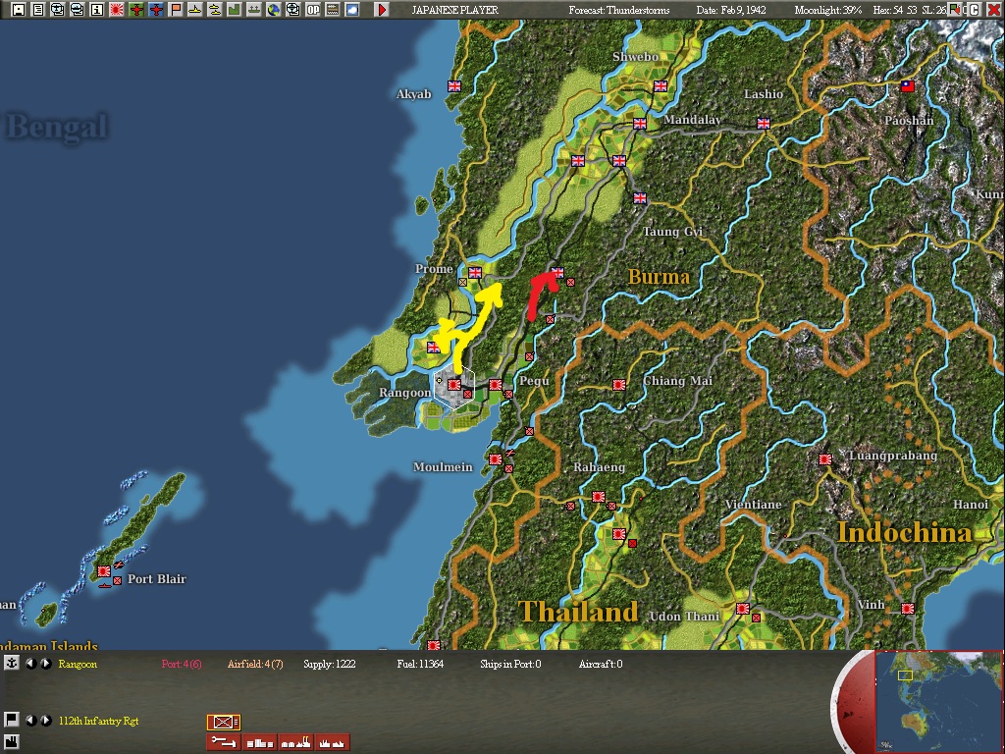Click the Rangoon base name link
The image size is (1005, 754).
pos(78,664)
